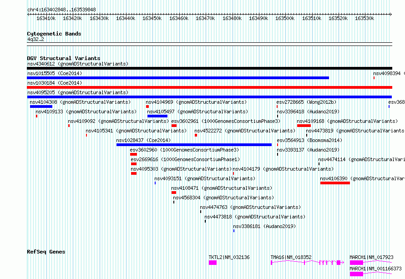Select the nsv1015505 (Coe2014) blue bar
Screen dimensions: 405x279
[x=178, y=78]
